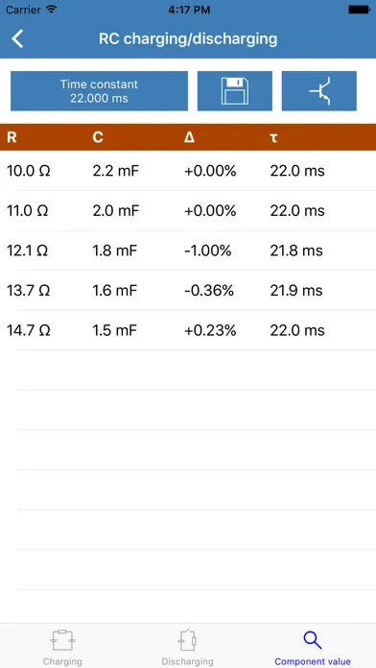The height and width of the screenshot is (668, 376).
Task: Tap the RC charging/discharging title
Action: [188, 38]
